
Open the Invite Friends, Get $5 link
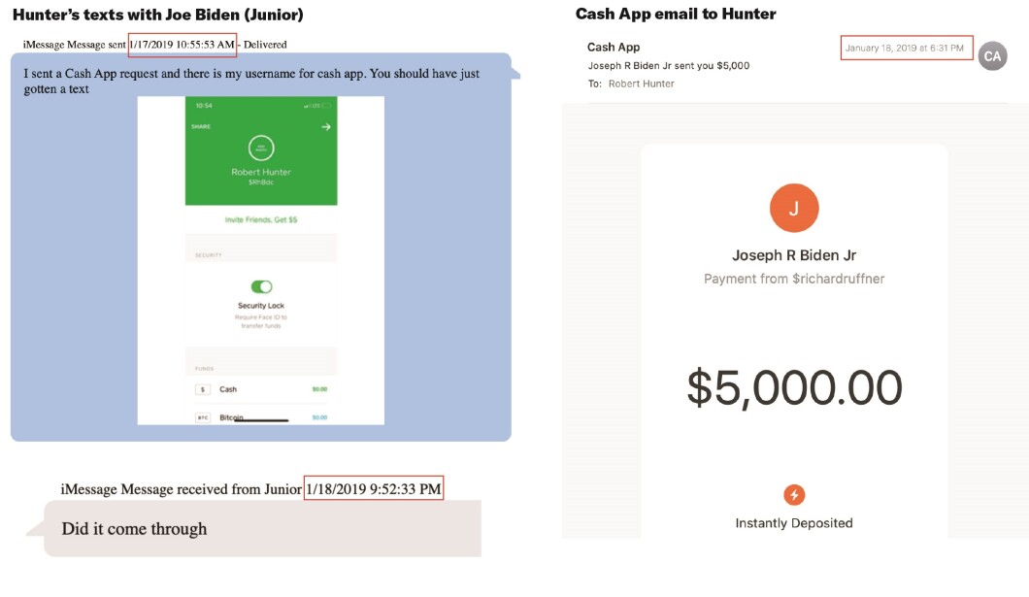[x=261, y=219]
